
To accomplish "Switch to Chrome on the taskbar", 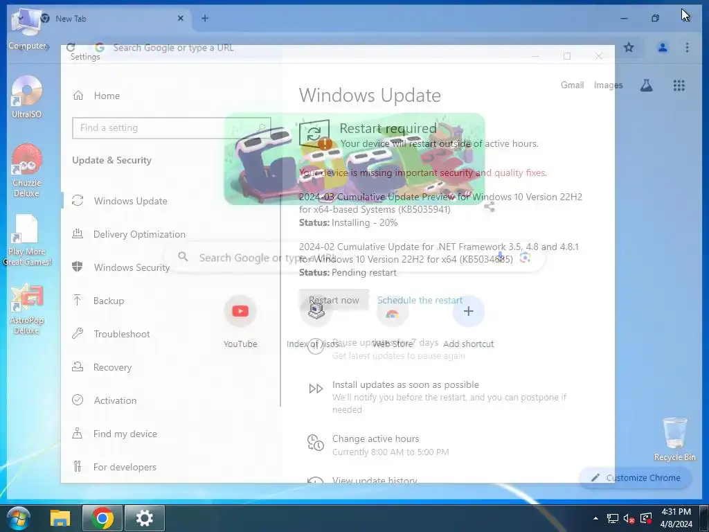I will tap(102, 518).
